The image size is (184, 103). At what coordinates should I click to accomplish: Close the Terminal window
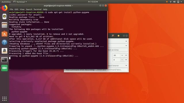(106, 6)
